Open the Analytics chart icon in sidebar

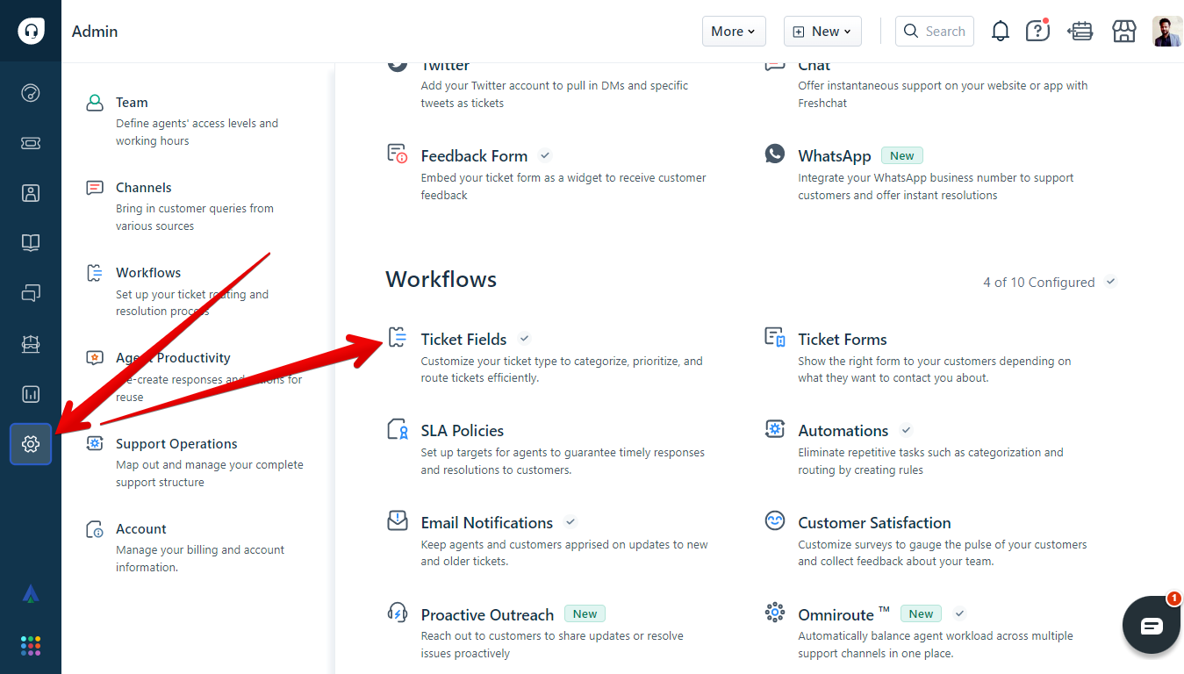tap(31, 394)
